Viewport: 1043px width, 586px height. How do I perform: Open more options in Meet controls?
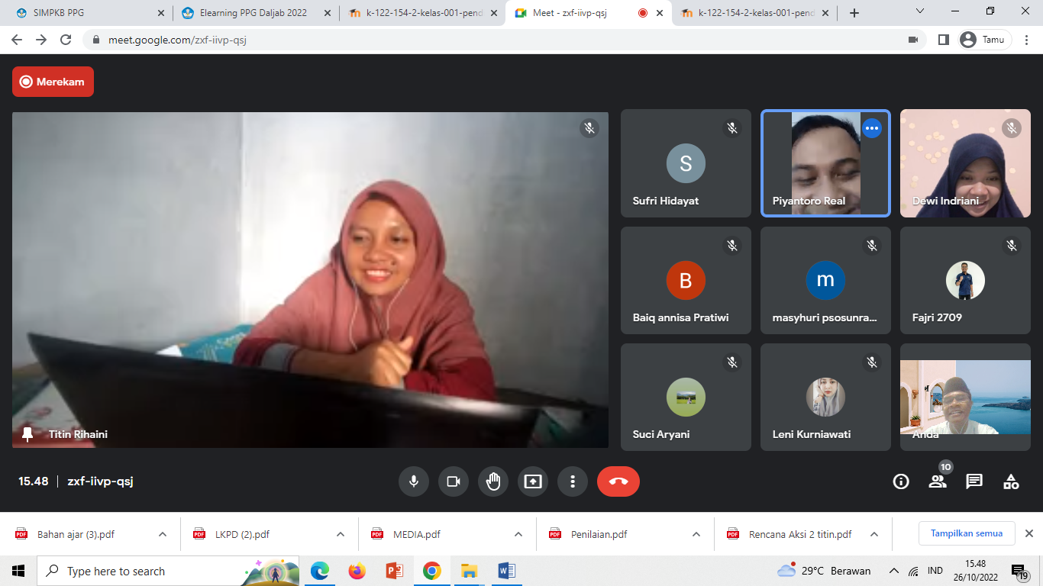click(x=573, y=481)
